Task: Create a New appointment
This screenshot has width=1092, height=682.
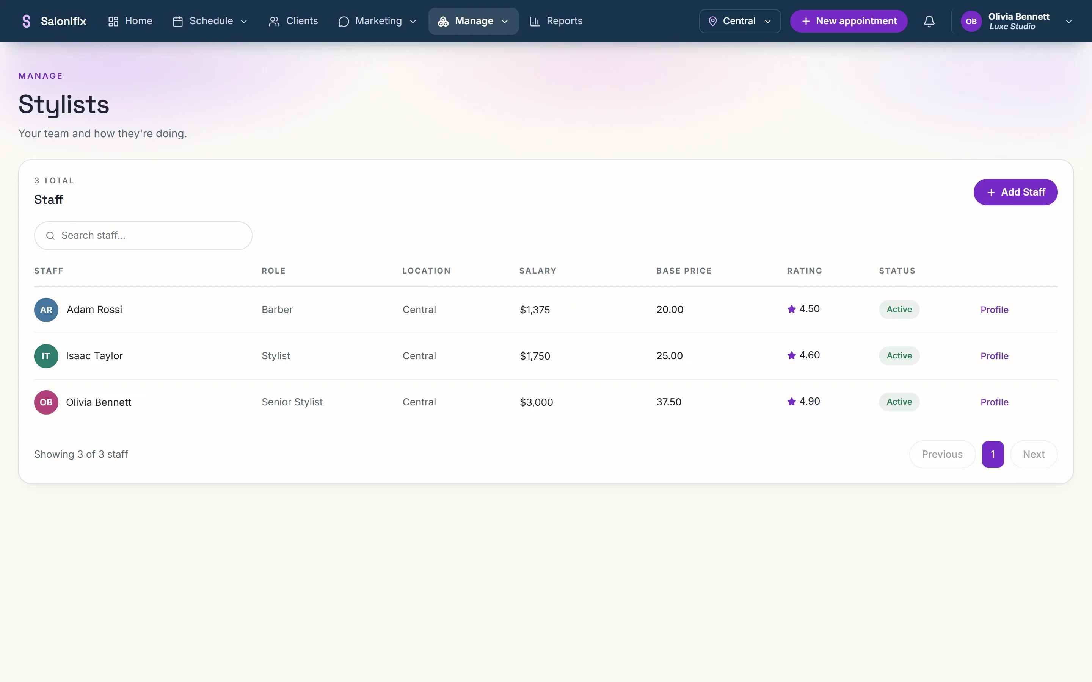Action: 848,21
